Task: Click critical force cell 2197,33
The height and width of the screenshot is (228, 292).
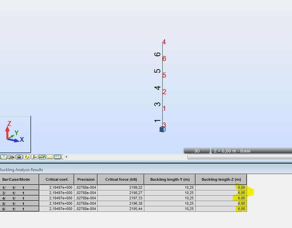Action: (121, 198)
